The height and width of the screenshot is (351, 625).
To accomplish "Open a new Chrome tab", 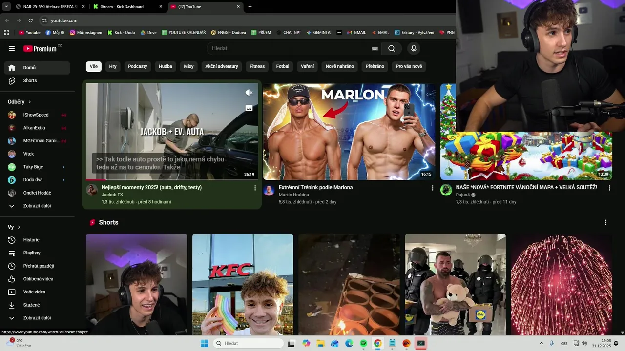I will (x=250, y=7).
